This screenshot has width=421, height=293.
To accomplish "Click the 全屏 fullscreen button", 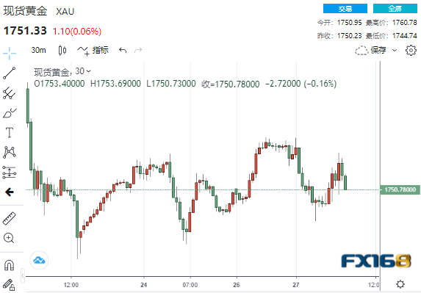I will tap(395, 9).
